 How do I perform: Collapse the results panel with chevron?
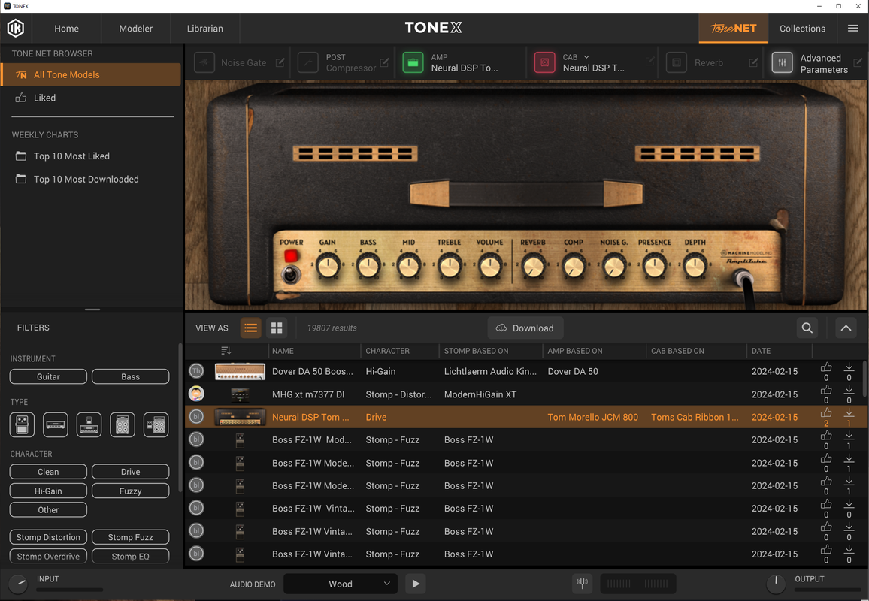846,328
